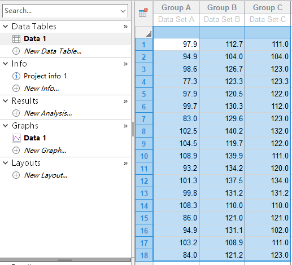Select the Group C column header
The width and height of the screenshot is (292, 265).
point(268,7)
